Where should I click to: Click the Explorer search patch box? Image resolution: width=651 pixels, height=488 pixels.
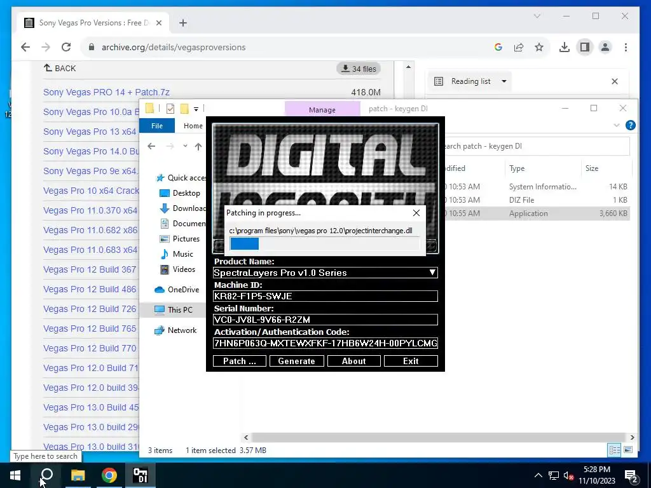click(535, 146)
